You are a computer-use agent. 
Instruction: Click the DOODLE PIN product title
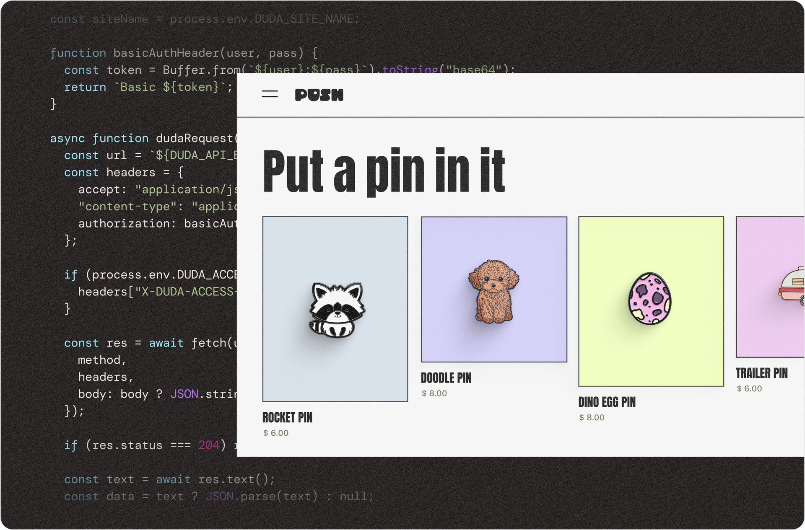pyautogui.click(x=446, y=378)
